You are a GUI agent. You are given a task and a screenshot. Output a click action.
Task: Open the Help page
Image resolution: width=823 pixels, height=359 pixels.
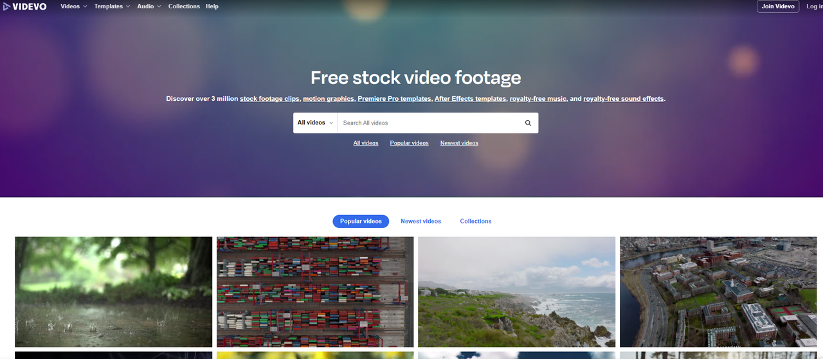[x=212, y=6]
